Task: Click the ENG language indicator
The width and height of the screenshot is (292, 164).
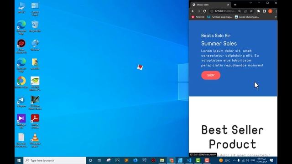Action: [x=253, y=160]
